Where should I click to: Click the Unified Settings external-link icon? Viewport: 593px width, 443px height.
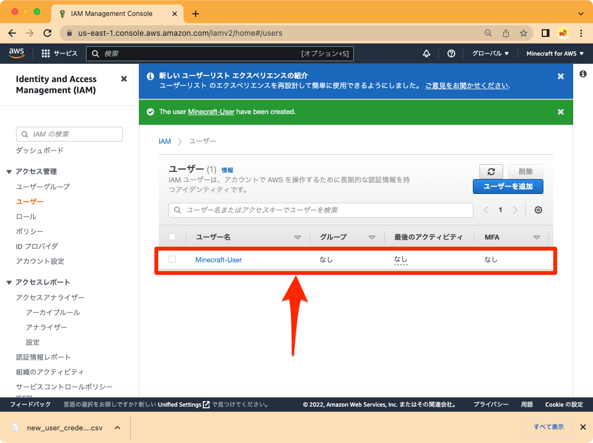click(x=207, y=404)
